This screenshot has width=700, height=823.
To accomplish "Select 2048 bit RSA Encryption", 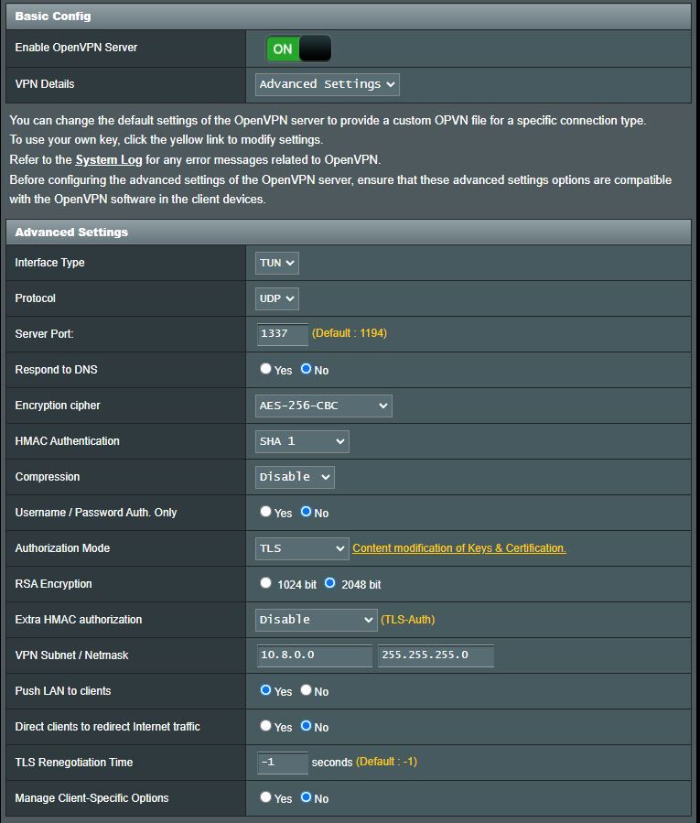I will pos(329,583).
